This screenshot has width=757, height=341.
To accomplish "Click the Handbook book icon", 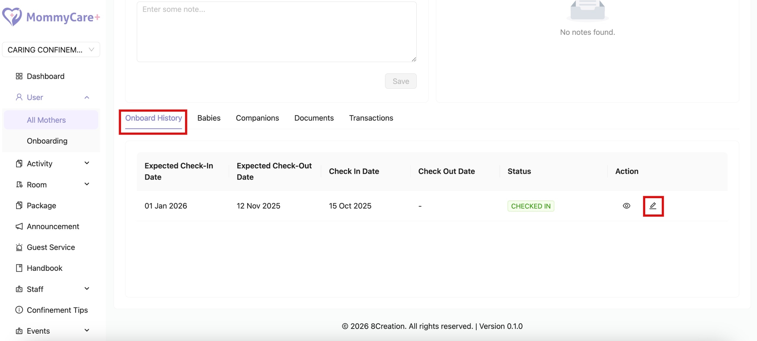I will coord(19,268).
